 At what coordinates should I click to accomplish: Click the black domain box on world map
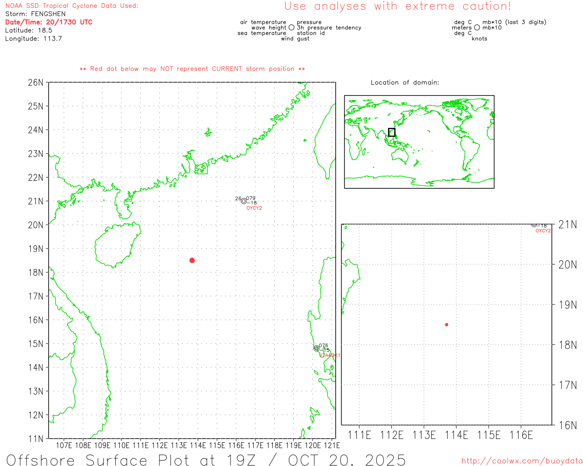(x=392, y=132)
